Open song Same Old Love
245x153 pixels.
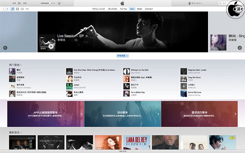tap(195, 92)
